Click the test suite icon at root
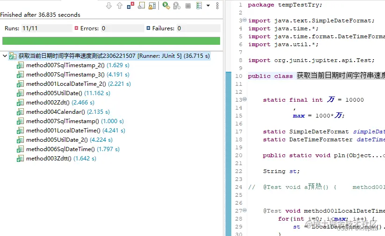Image resolution: width=385 pixels, height=236 pixels. point(13,56)
